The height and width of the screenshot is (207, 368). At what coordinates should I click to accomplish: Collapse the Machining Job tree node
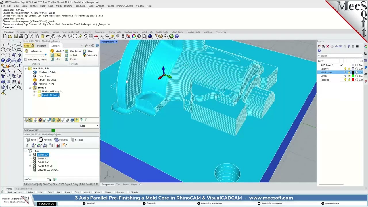pos(26,68)
